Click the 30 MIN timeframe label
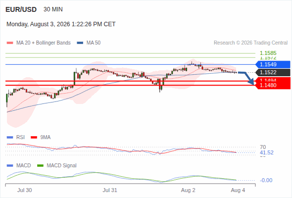Viewport: 292px width, 198px height. tap(53, 9)
